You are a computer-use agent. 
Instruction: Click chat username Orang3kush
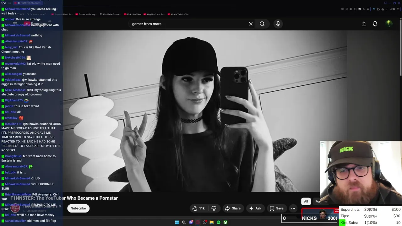click(13, 156)
